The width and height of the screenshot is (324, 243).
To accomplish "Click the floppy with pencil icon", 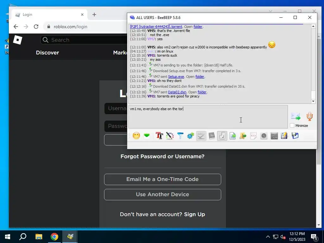I will coord(284,136).
